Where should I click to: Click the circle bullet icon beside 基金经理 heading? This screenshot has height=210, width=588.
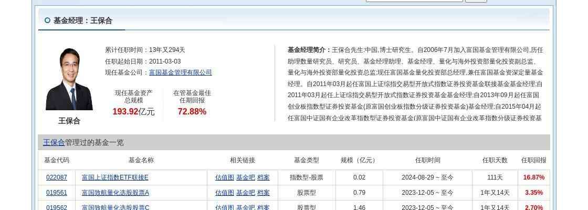pos(47,20)
